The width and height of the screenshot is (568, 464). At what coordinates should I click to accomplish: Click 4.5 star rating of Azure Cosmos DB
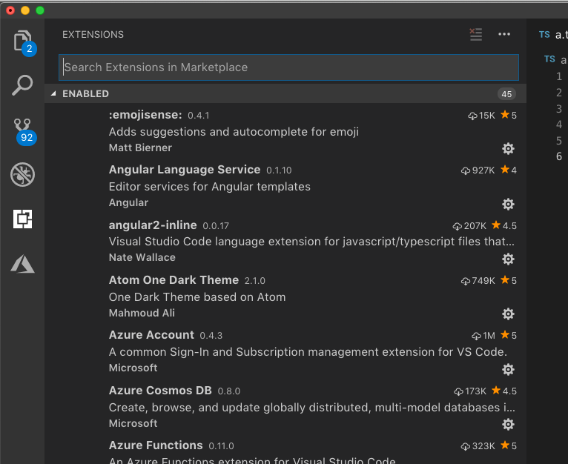point(504,391)
